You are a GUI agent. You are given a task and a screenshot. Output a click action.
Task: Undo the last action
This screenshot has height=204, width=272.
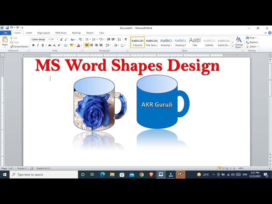click(11, 28)
